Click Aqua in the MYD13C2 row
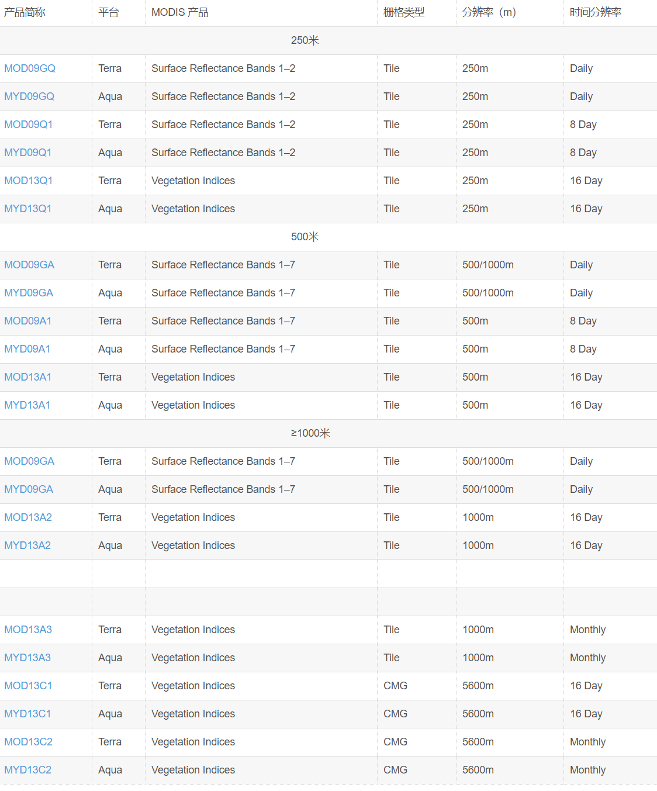 pos(110,770)
